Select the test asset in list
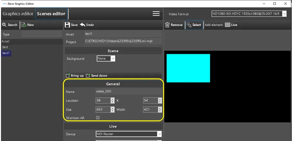 click(5, 47)
